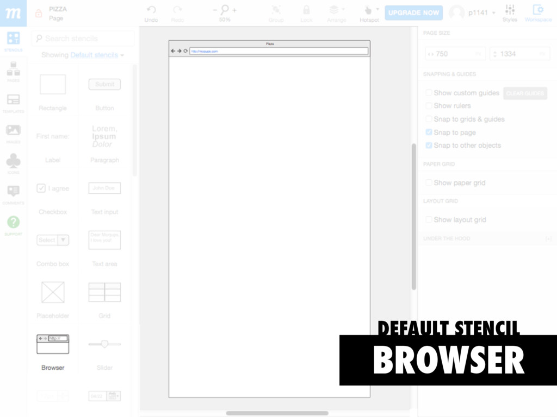Image resolution: width=557 pixels, height=417 pixels.
Task: Click the canvas browser URL bar
Action: 279,51
